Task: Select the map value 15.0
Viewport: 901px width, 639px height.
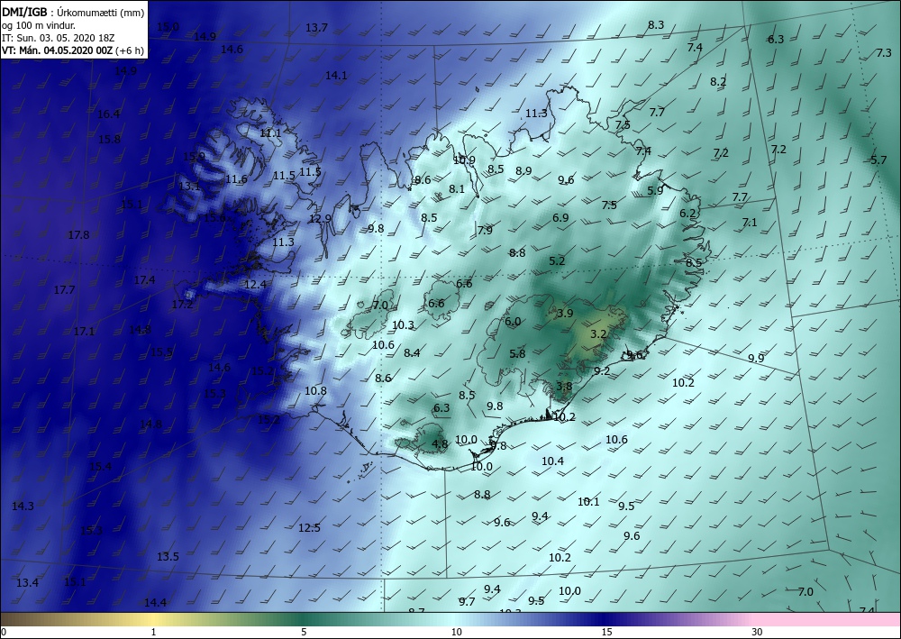Action: pyautogui.click(x=168, y=26)
